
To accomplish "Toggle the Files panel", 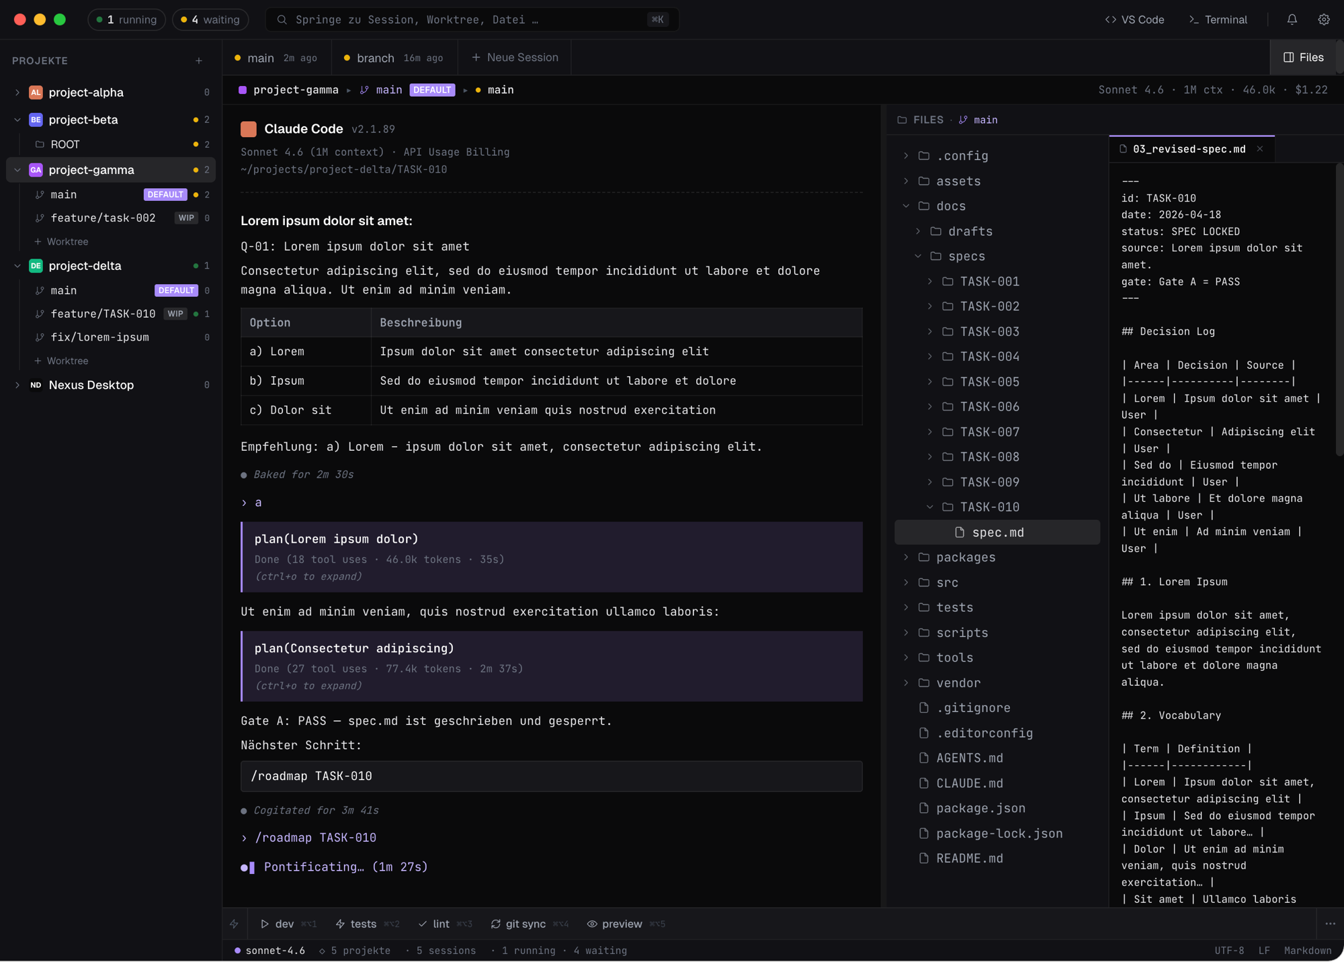I will pos(1303,57).
